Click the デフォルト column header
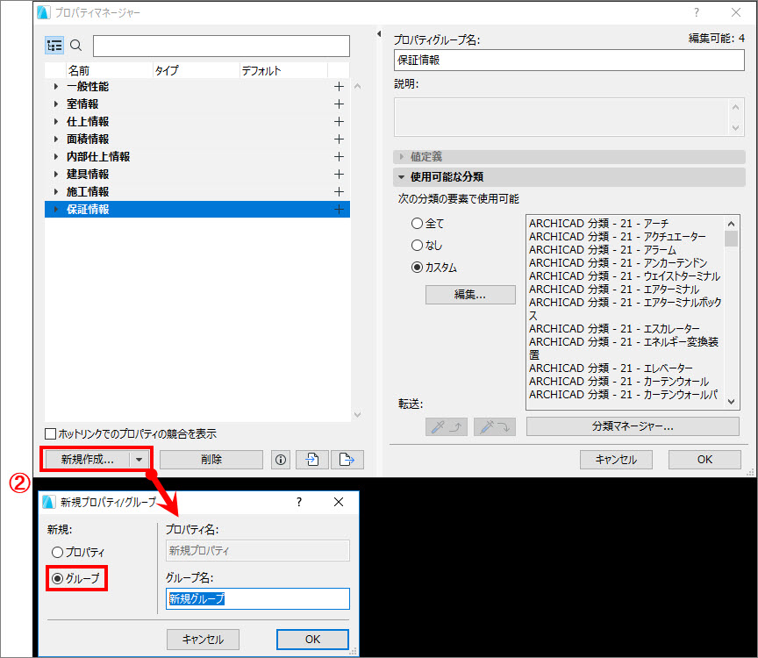The height and width of the screenshot is (658, 758). (283, 70)
